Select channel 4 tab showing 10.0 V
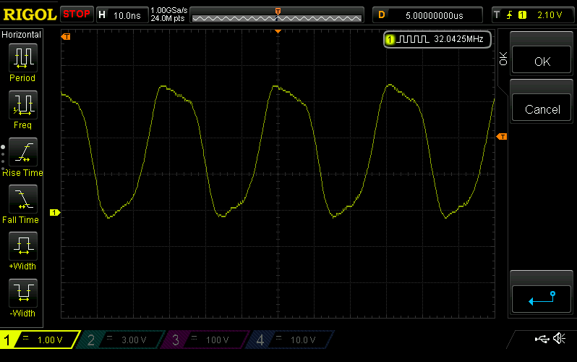The height and width of the screenshot is (362, 577). [x=291, y=340]
